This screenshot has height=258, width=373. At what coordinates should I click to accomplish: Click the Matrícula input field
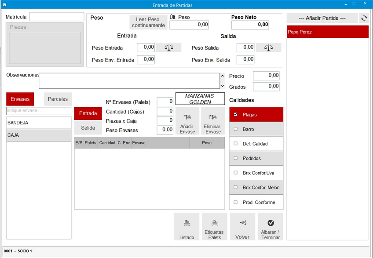(x=57, y=17)
